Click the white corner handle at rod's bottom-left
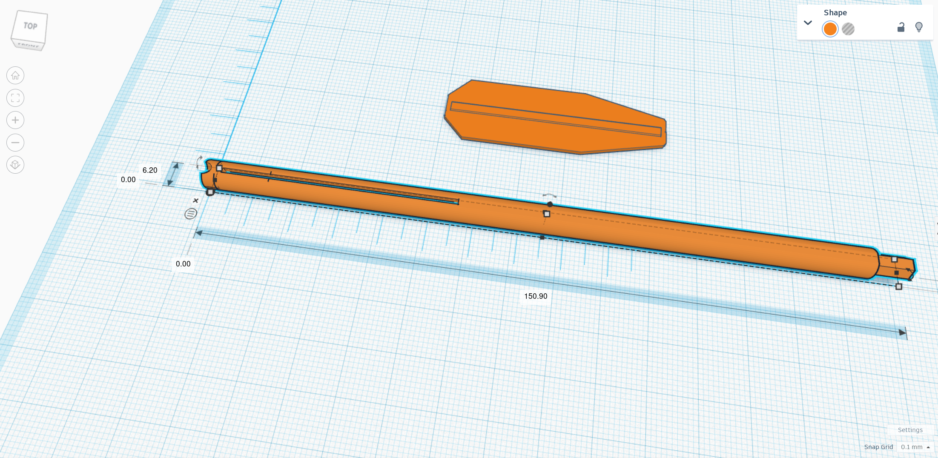The height and width of the screenshot is (458, 938). tap(210, 192)
